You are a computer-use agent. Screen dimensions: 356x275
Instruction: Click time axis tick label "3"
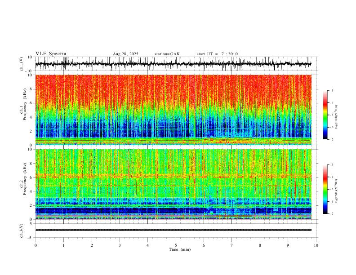tap(120, 245)
